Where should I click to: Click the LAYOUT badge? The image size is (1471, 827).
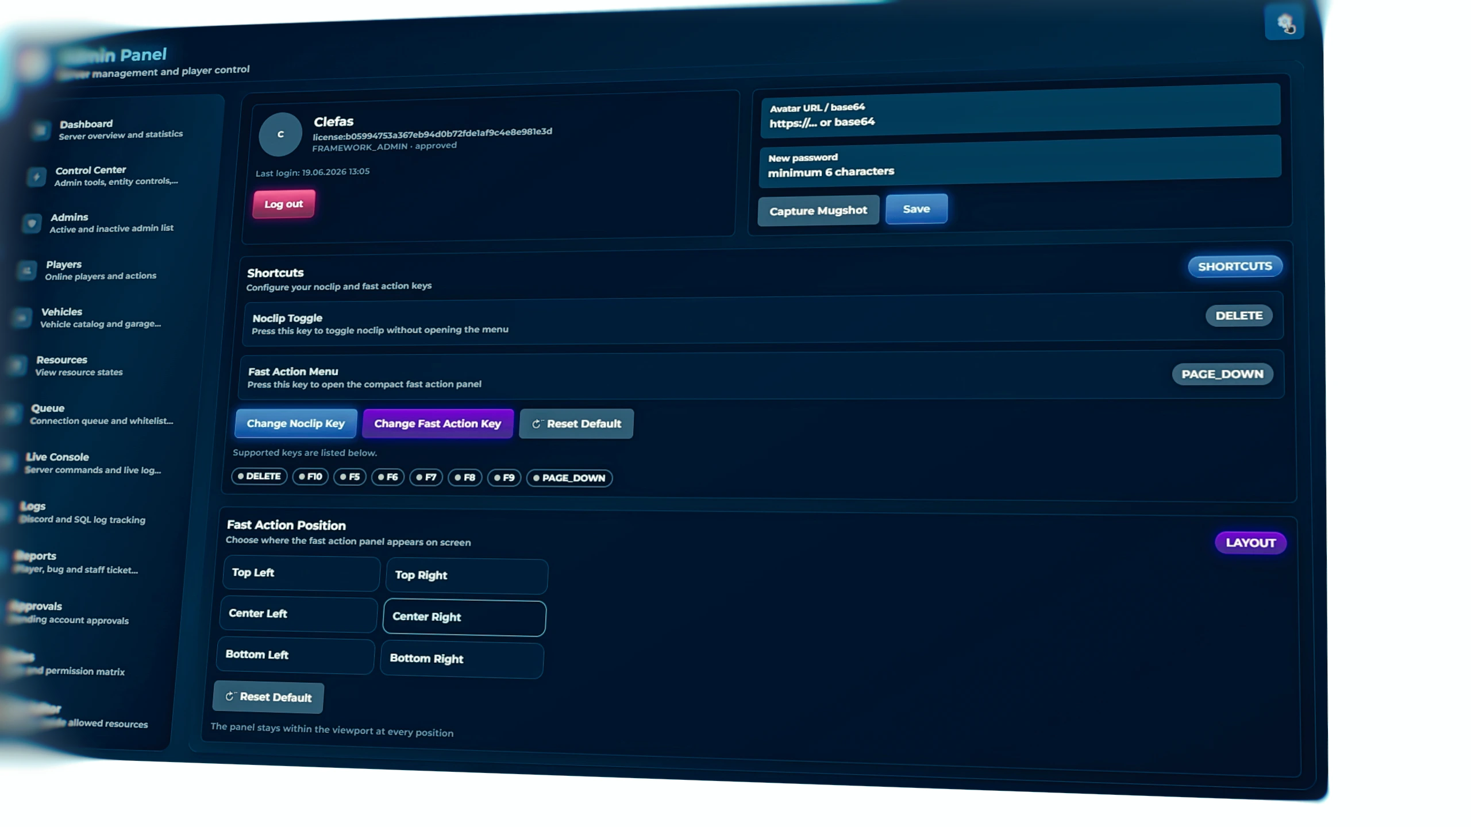pos(1250,543)
